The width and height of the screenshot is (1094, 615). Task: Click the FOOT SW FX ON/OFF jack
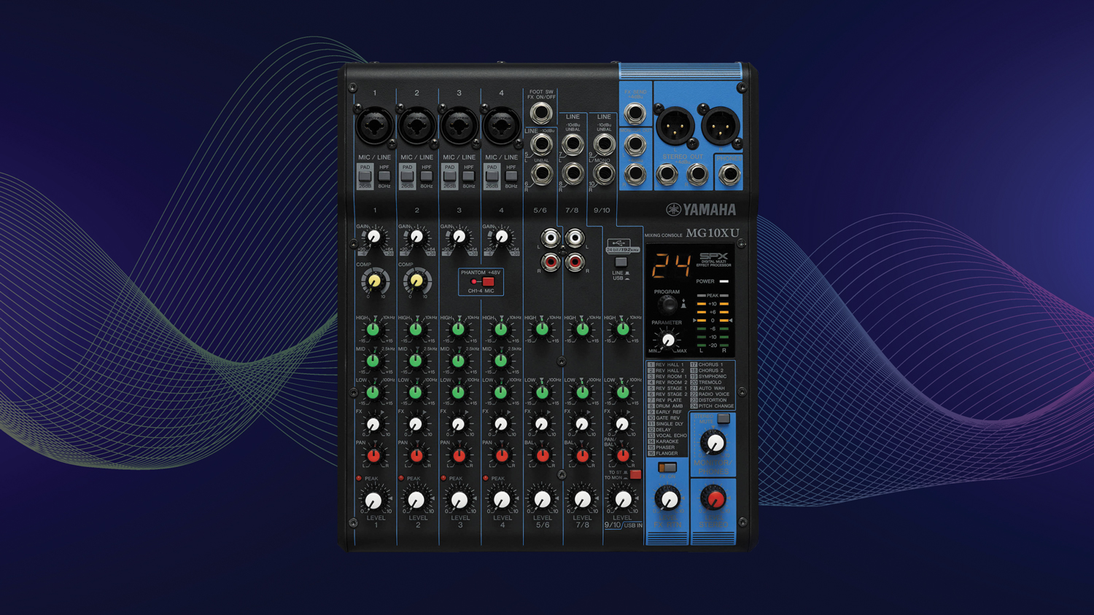[541, 113]
